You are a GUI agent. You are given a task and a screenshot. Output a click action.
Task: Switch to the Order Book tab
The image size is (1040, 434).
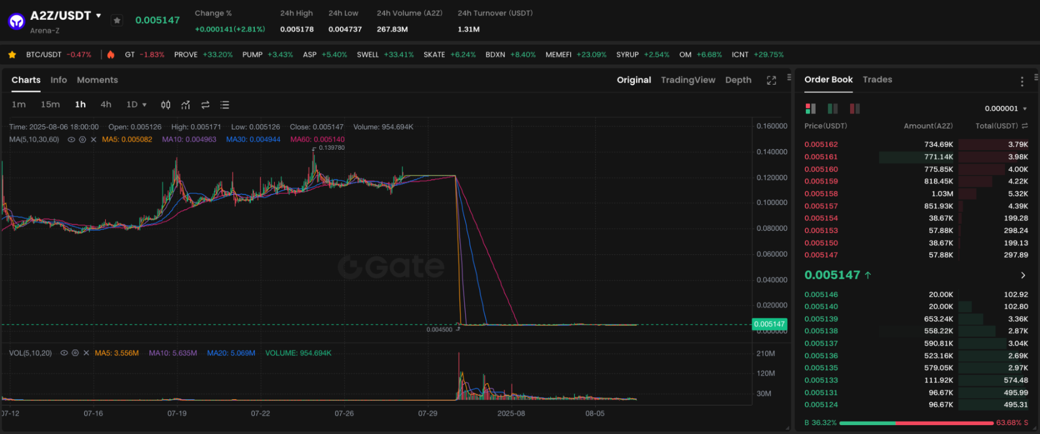[828, 80]
